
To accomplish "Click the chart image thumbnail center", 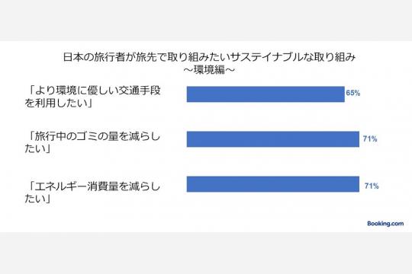I will pos(206,136).
